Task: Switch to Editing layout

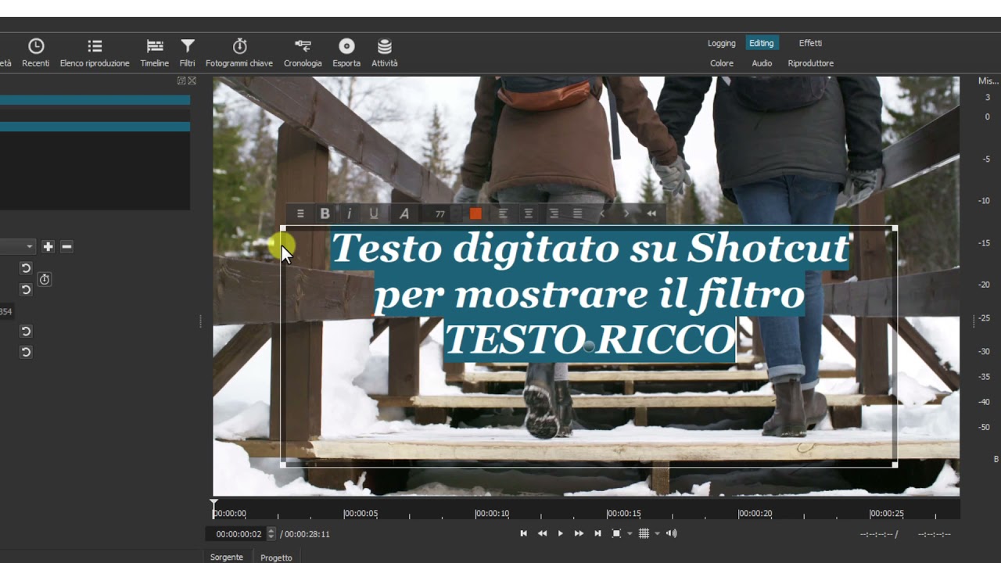Action: click(762, 43)
